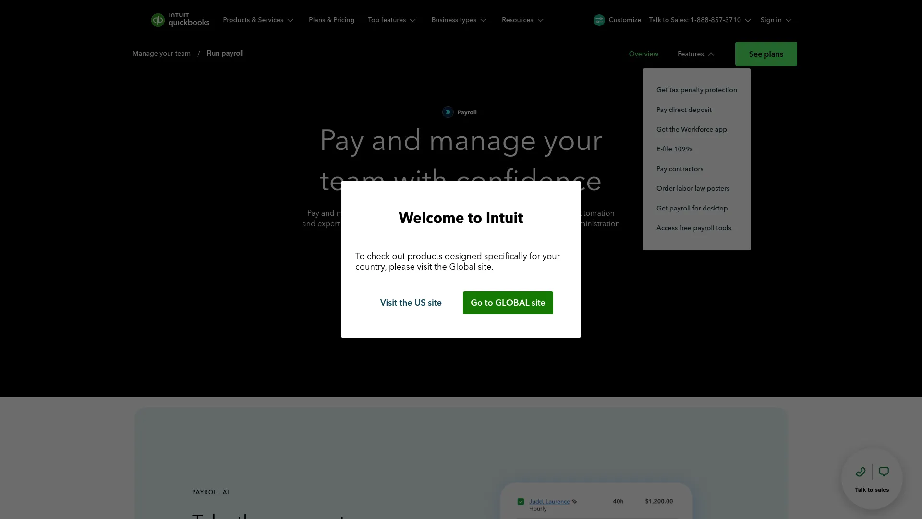This screenshot has height=519, width=922.
Task: Choose Get the Workforce app
Action: (x=691, y=129)
